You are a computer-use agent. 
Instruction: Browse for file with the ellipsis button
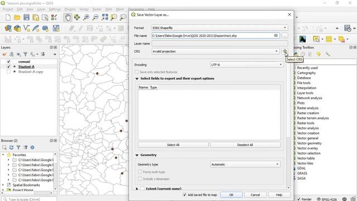pyautogui.click(x=284, y=36)
